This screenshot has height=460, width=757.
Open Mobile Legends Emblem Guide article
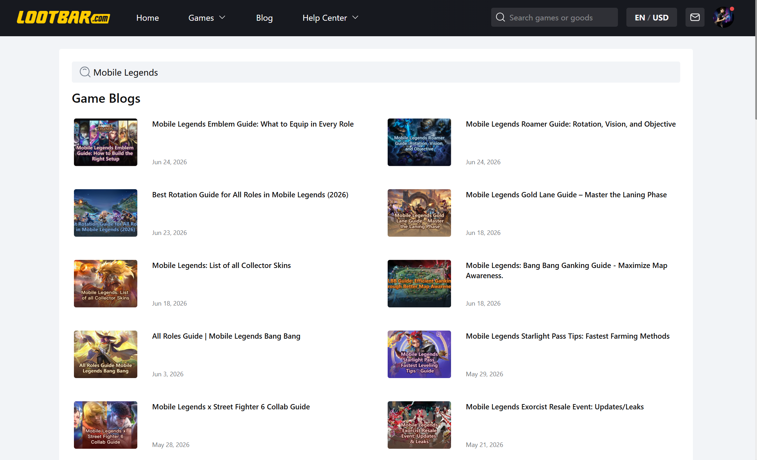point(253,124)
